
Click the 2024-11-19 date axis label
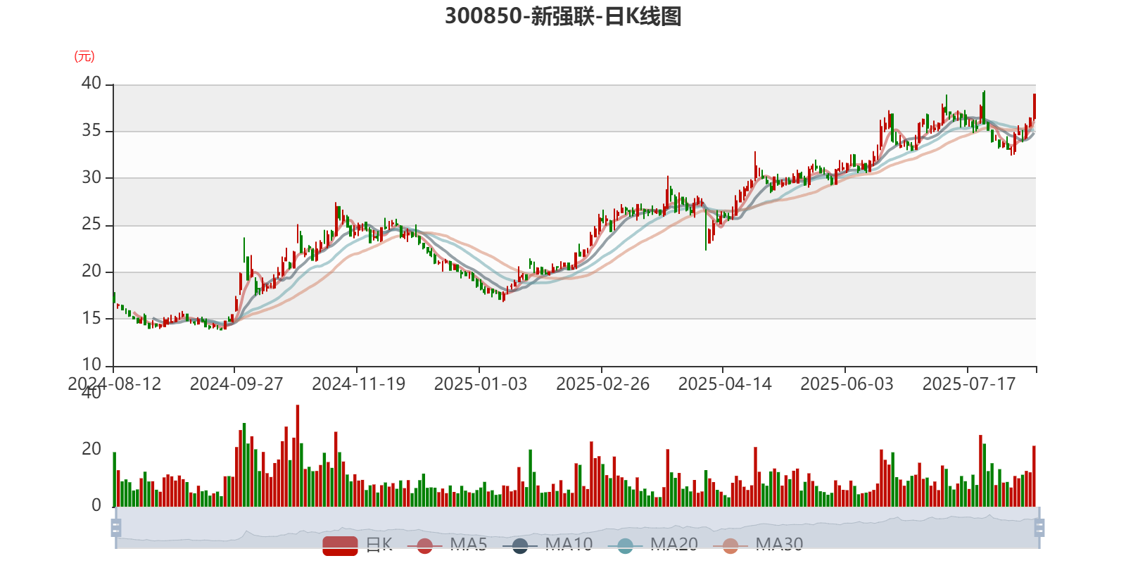pyautogui.click(x=359, y=384)
